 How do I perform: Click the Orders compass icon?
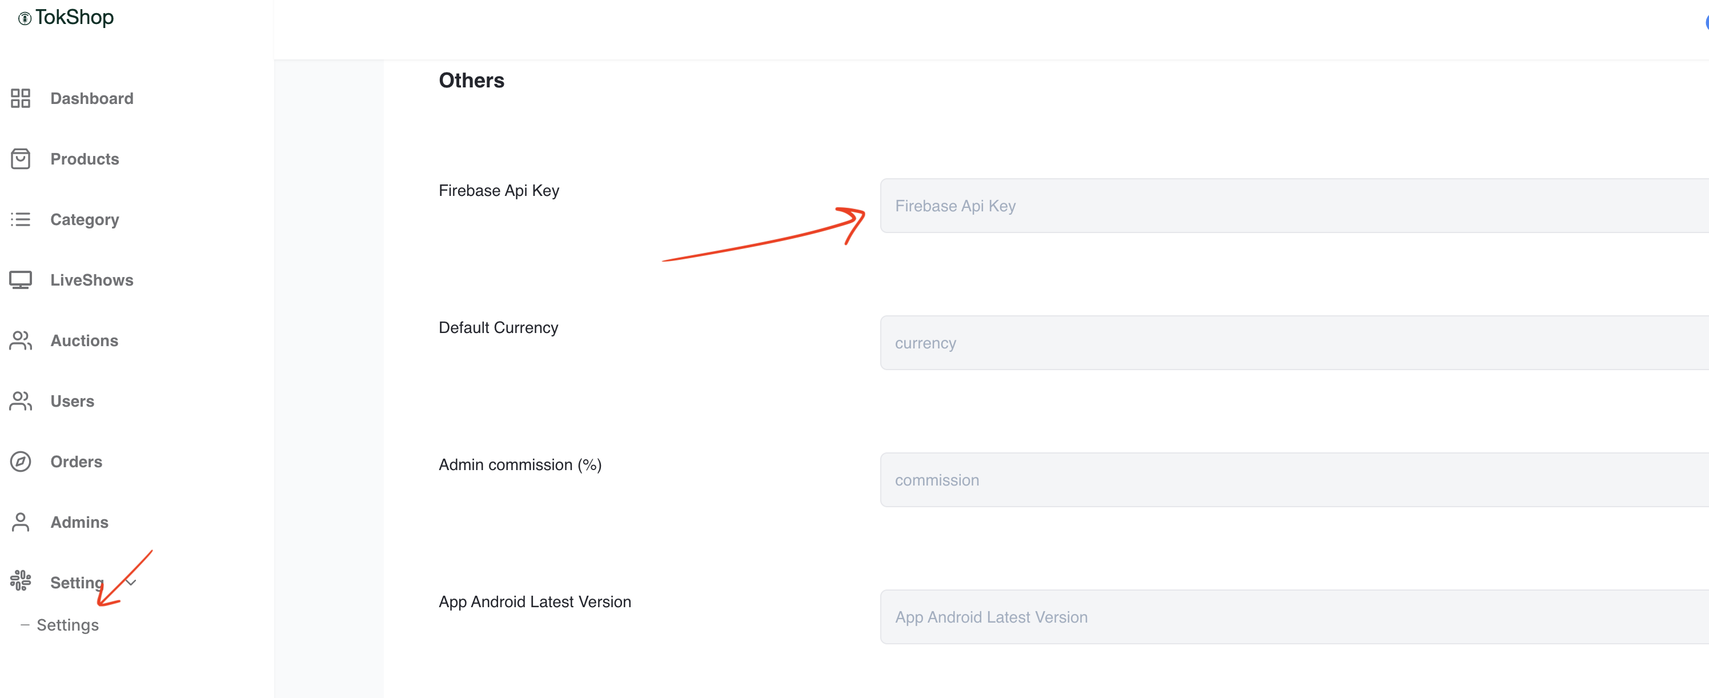21,461
